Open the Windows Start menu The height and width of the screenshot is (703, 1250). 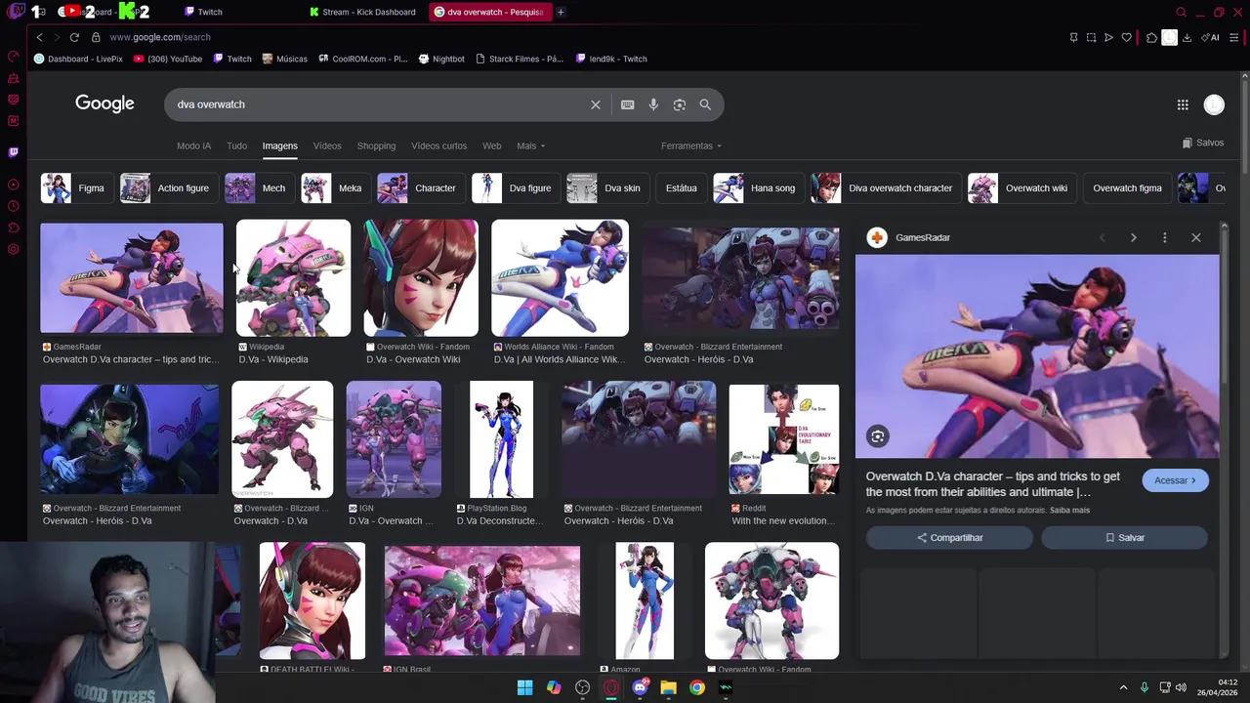[524, 687]
